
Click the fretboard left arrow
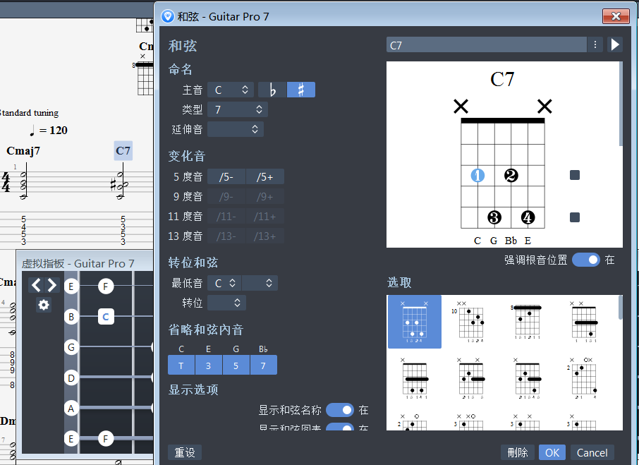click(36, 285)
